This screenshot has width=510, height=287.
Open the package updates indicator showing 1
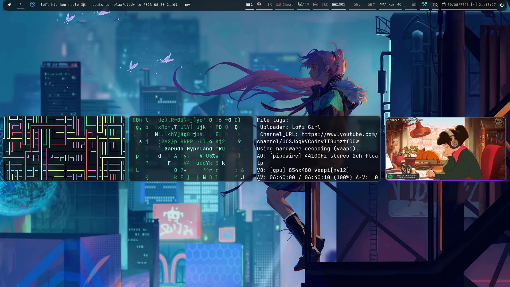249,5
